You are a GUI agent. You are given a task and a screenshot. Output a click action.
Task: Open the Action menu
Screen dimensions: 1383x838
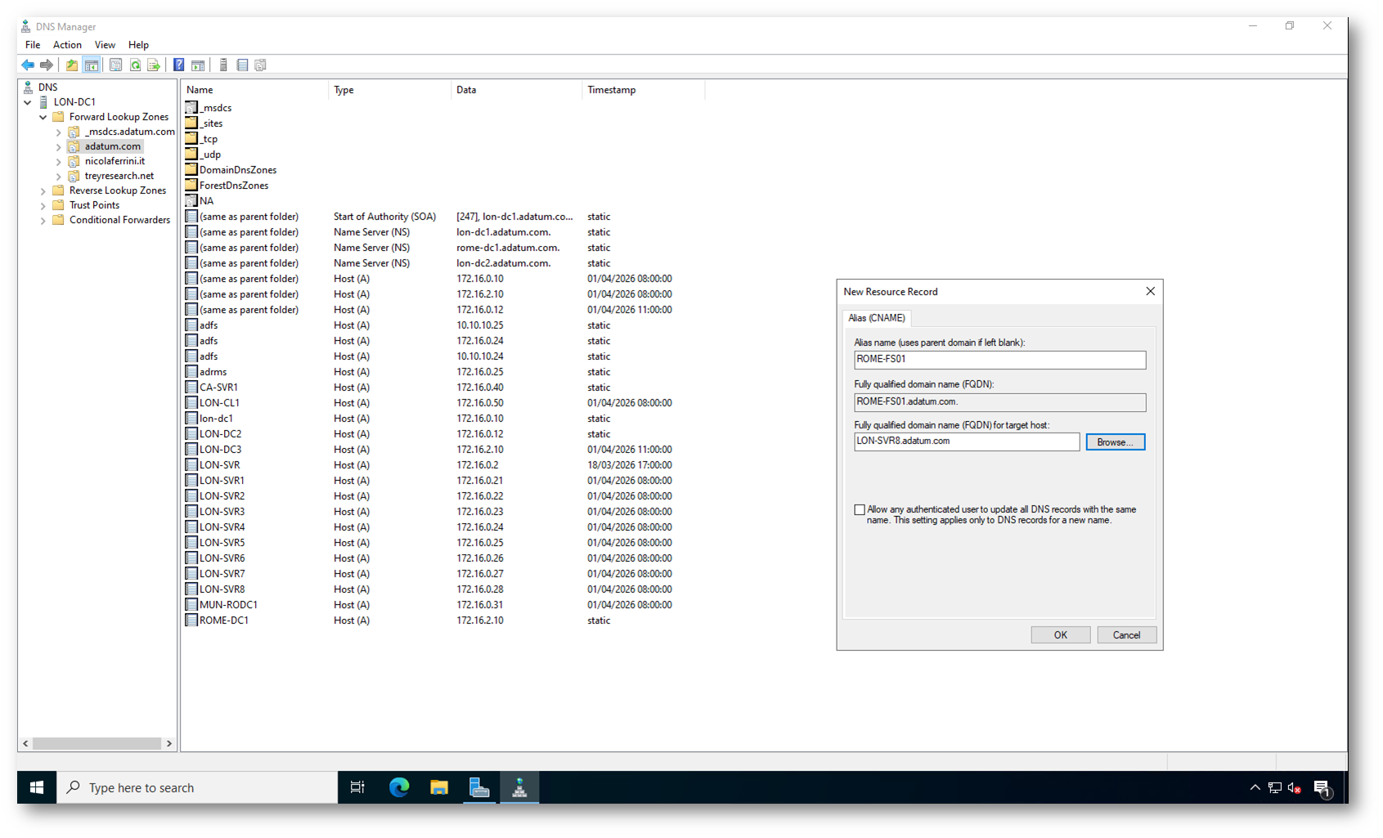tap(67, 45)
